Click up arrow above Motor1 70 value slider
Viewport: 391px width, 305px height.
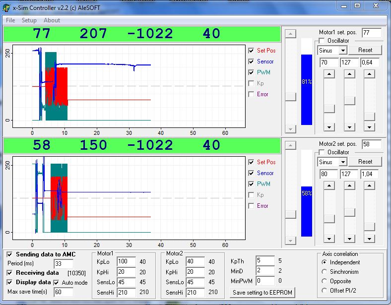point(329,74)
